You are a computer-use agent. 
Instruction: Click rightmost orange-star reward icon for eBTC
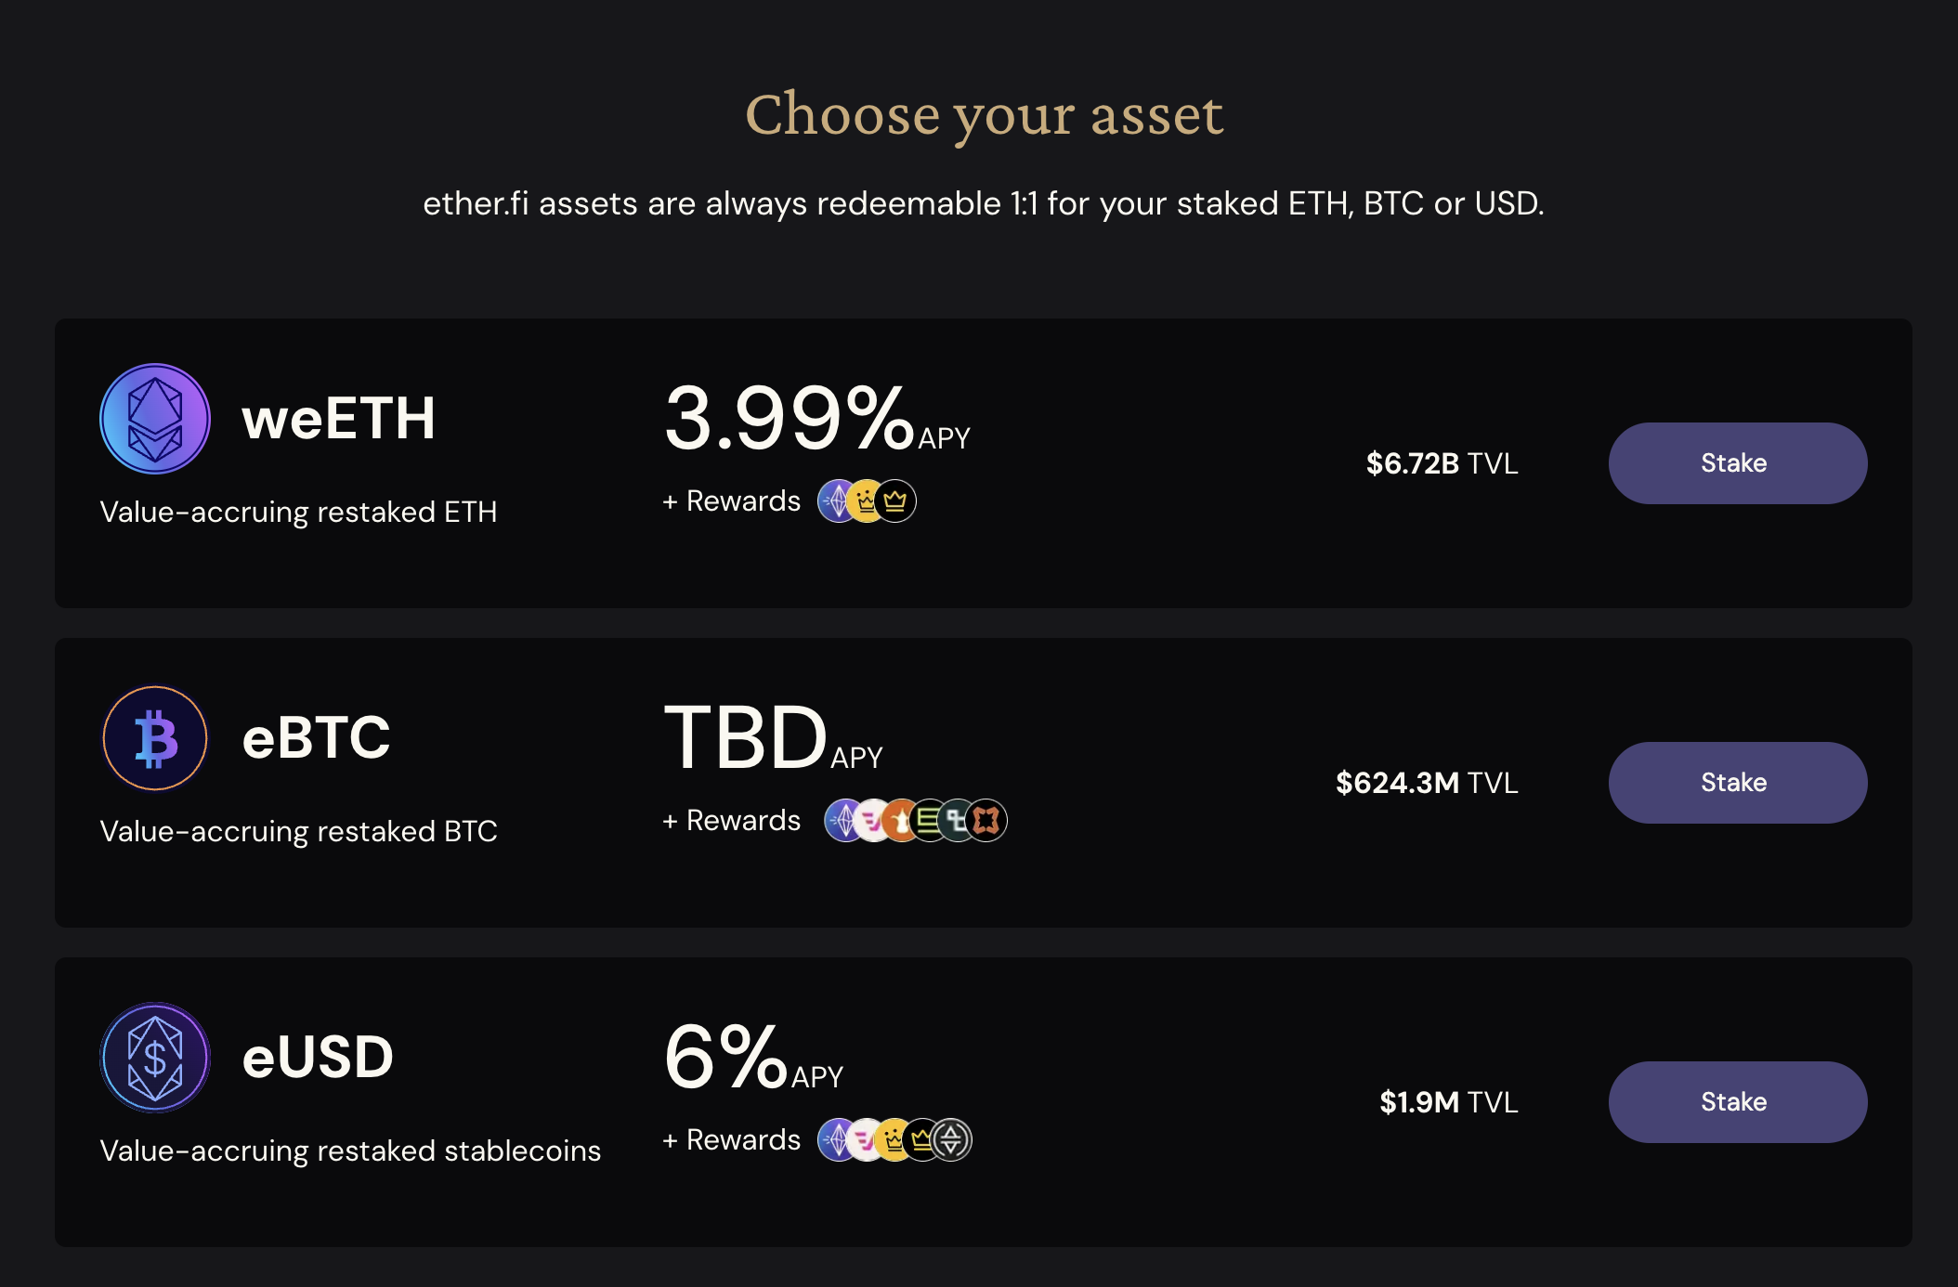987,821
